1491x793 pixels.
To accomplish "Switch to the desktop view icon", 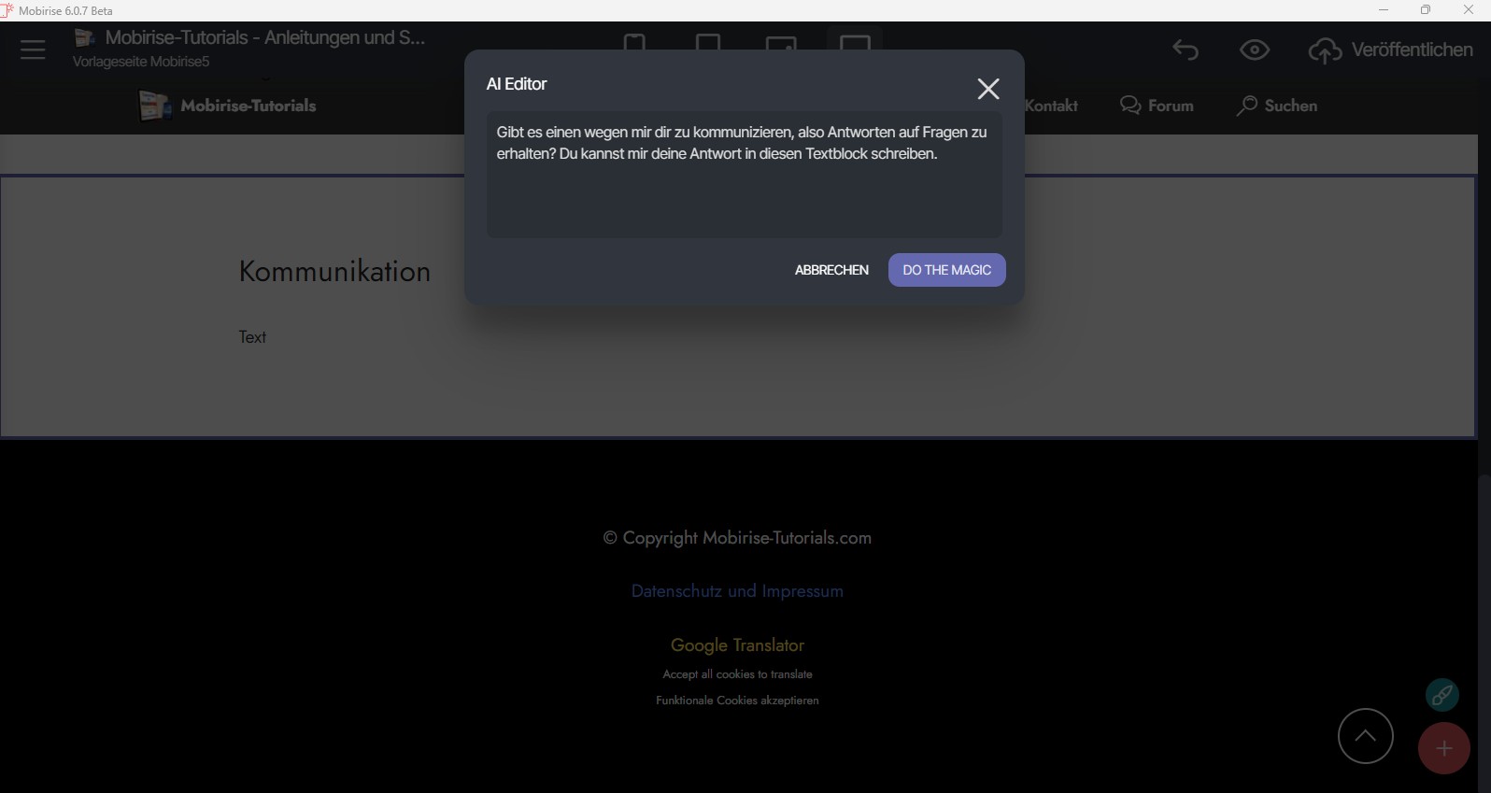I will click(x=855, y=43).
